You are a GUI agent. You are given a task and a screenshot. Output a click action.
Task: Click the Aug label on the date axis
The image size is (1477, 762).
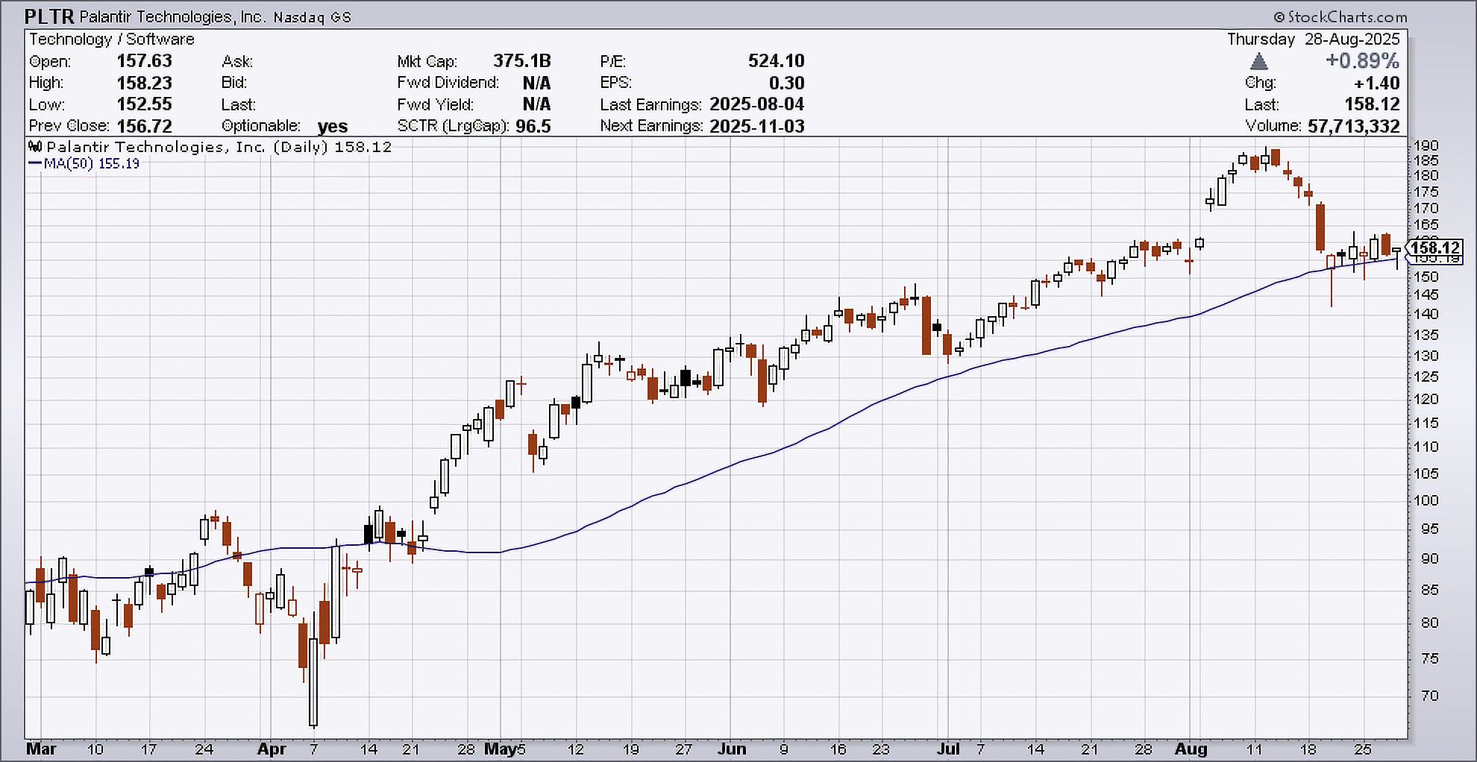(x=1191, y=749)
